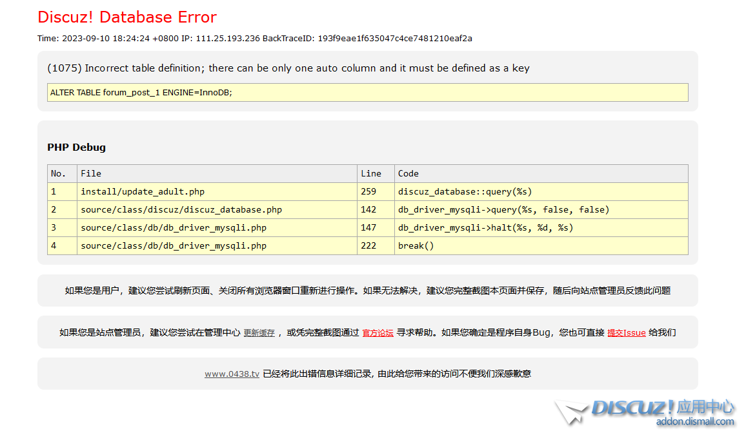Click the BackTraceID 193f9eae1f635047c4ce7481210eaf2a value
This screenshot has height=438, width=746.
pyautogui.click(x=395, y=39)
